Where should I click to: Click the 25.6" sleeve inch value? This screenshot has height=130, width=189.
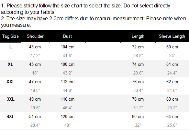tap(172, 125)
